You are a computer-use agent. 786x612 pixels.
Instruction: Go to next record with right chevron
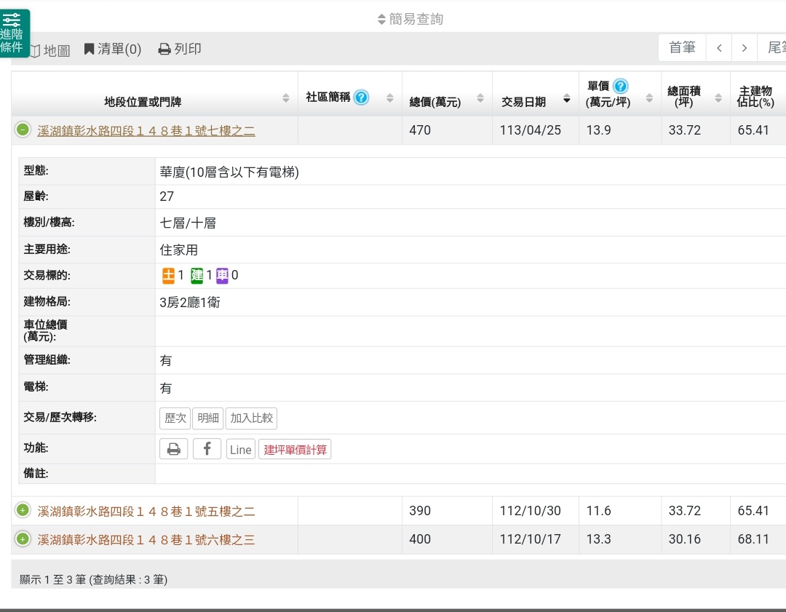[x=744, y=48]
